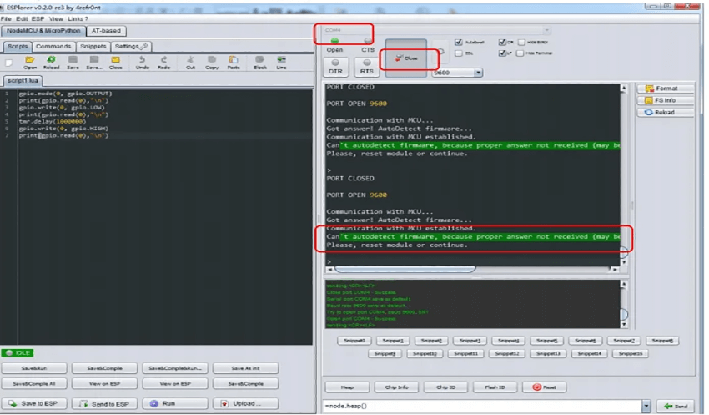This screenshot has width=709, height=415.
Task: Click the Chip ID button
Action: [x=446, y=387]
